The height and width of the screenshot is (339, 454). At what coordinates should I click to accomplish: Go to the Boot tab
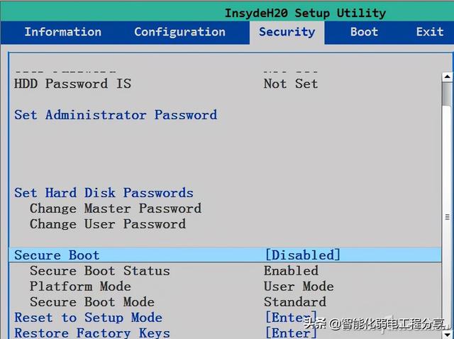[x=364, y=32]
